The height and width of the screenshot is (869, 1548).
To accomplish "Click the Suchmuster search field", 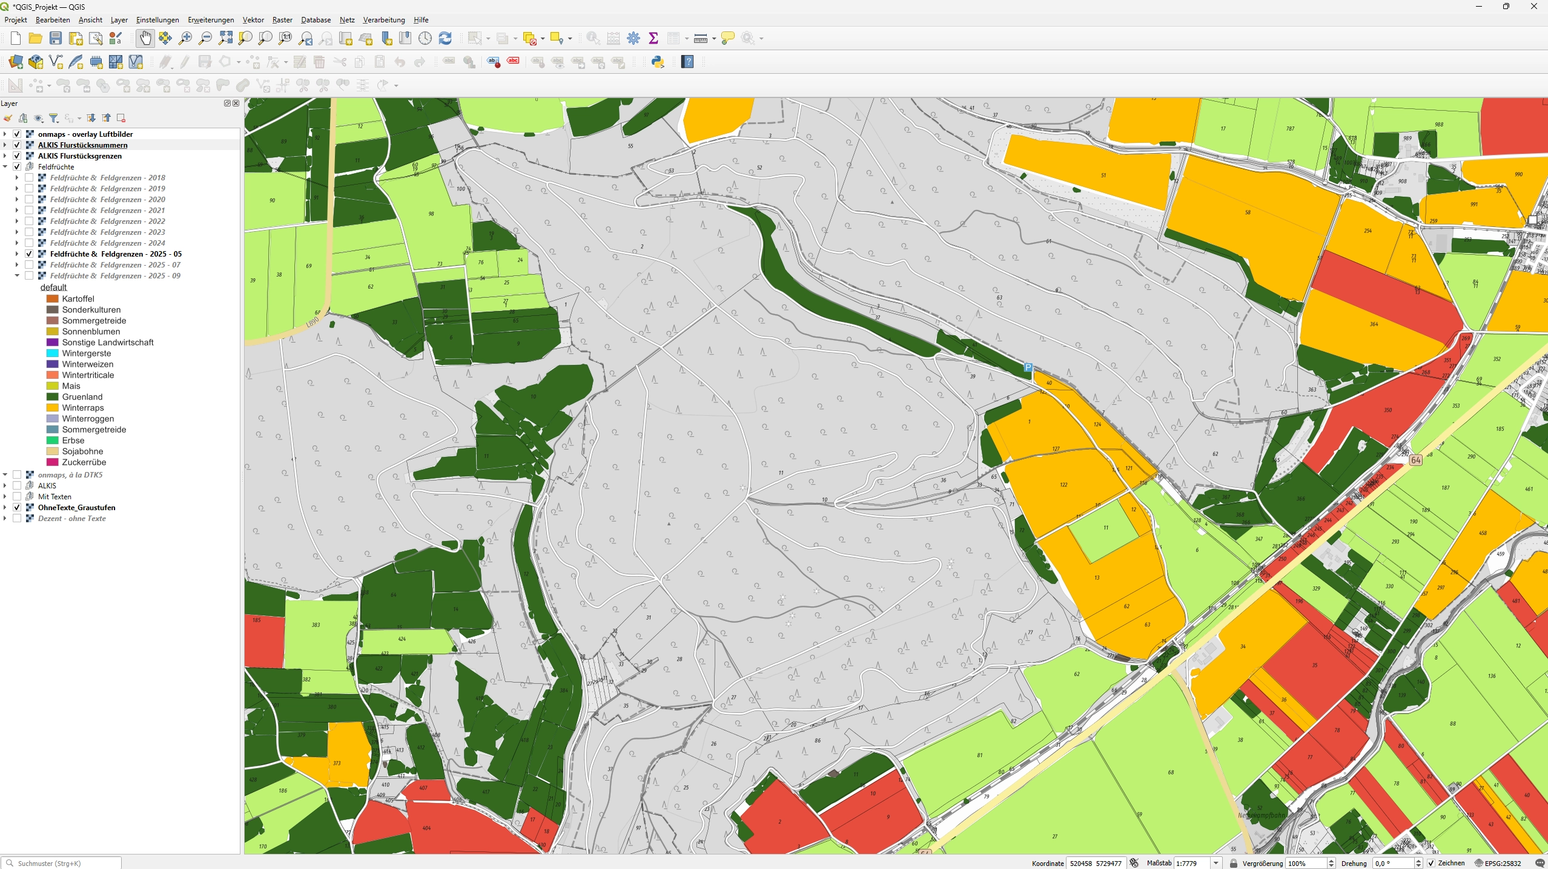I will 61,863.
